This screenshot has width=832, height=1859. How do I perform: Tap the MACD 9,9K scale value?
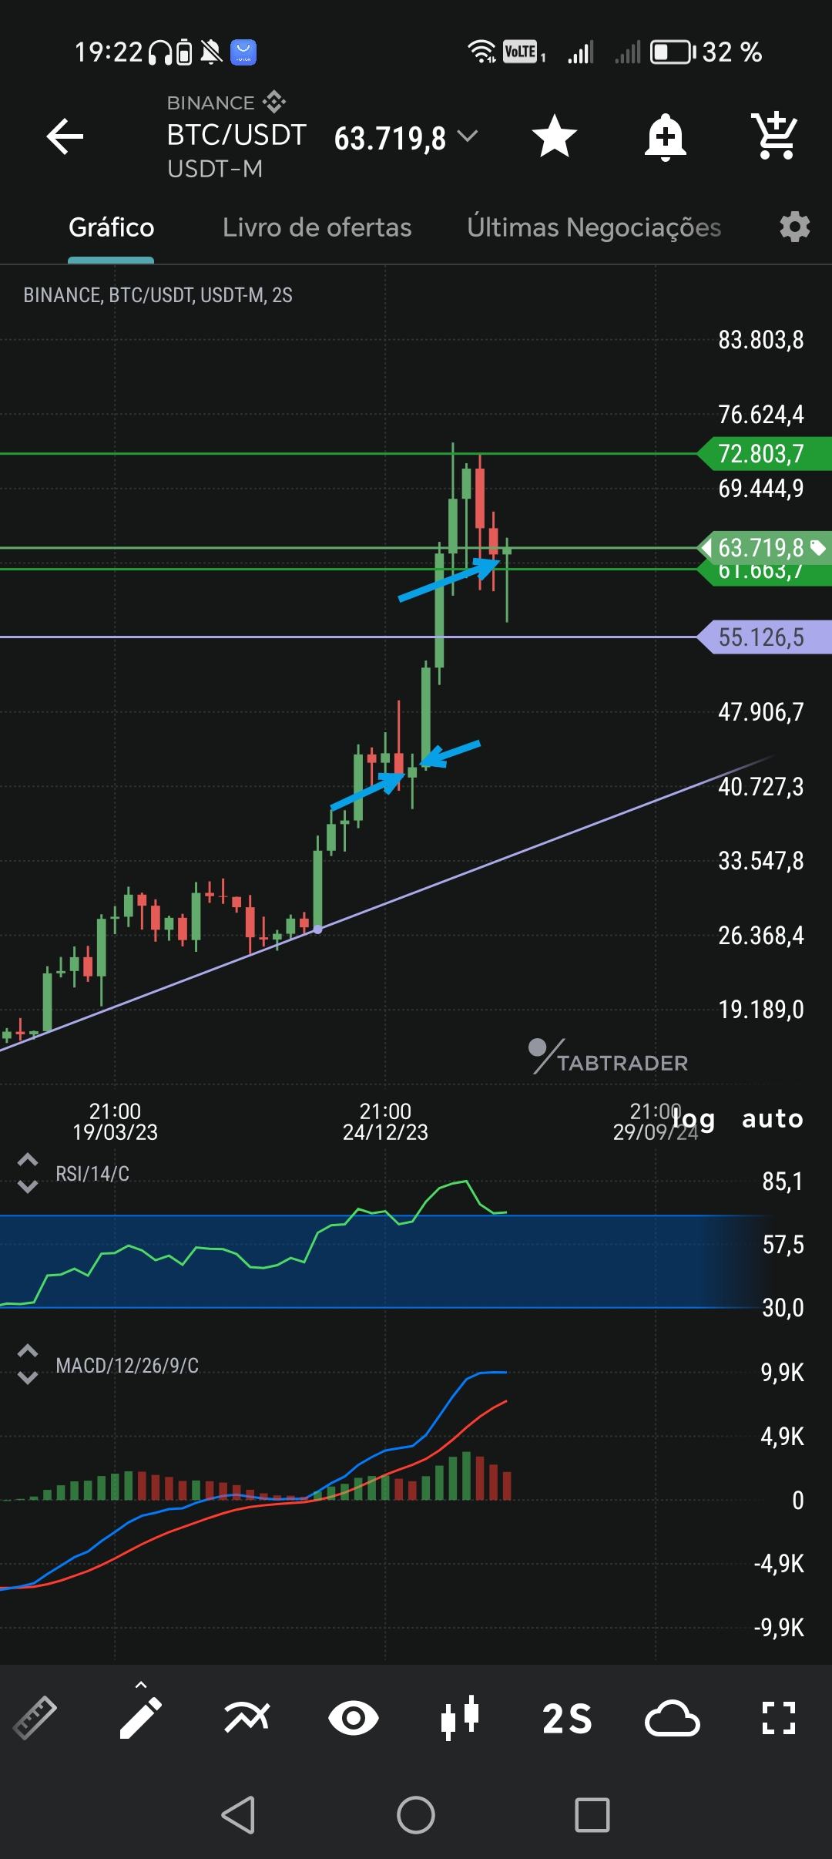(783, 1373)
